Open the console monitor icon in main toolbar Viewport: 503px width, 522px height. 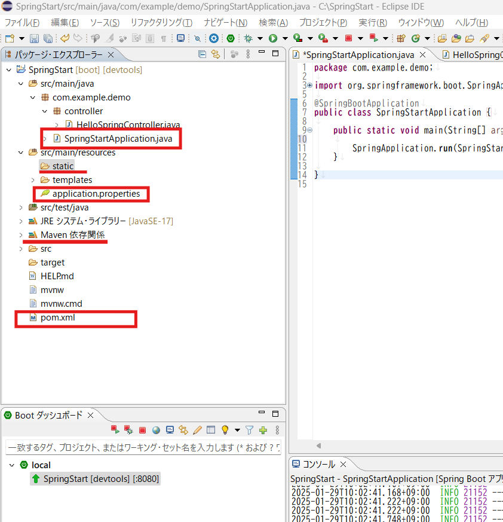pyautogui.click(x=180, y=38)
